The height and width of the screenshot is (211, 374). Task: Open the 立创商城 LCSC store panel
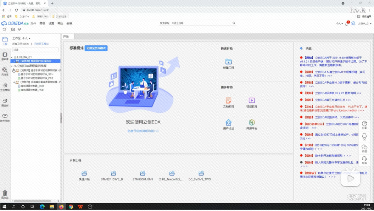[x=5, y=87]
